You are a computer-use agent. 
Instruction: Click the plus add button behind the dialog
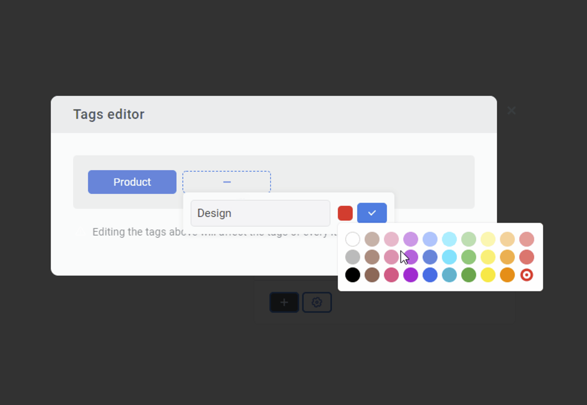pyautogui.click(x=284, y=302)
